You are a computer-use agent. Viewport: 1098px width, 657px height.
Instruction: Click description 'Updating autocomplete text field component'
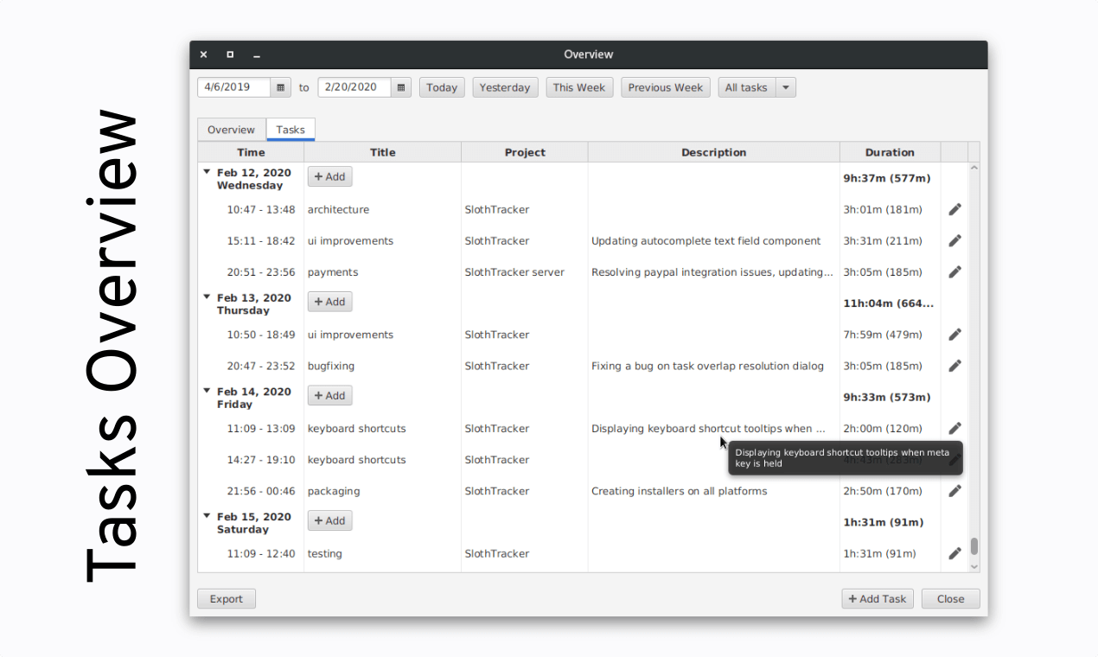[x=706, y=240]
